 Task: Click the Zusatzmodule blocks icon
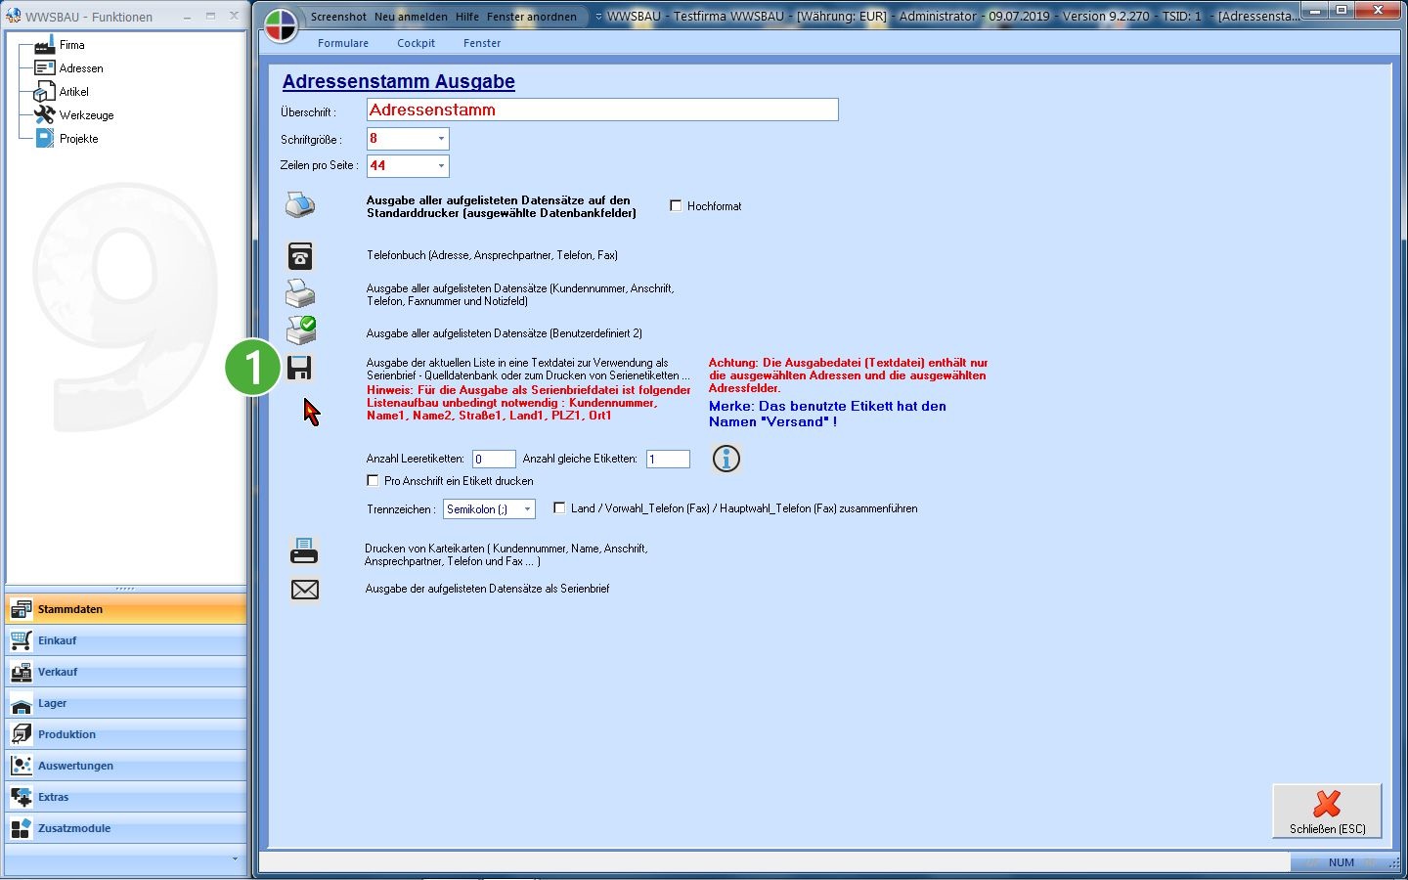[21, 828]
